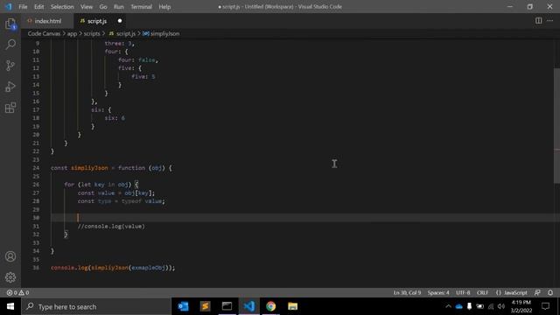
Task: Expand the app breadcrumb folder
Action: (x=72, y=33)
